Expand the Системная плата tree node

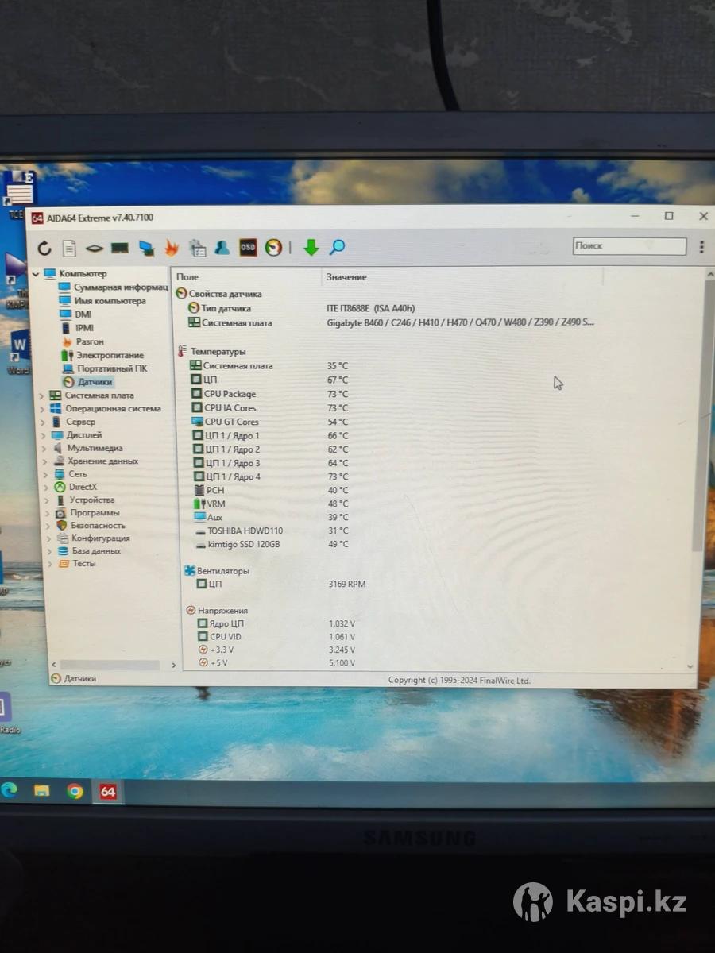click(x=42, y=395)
